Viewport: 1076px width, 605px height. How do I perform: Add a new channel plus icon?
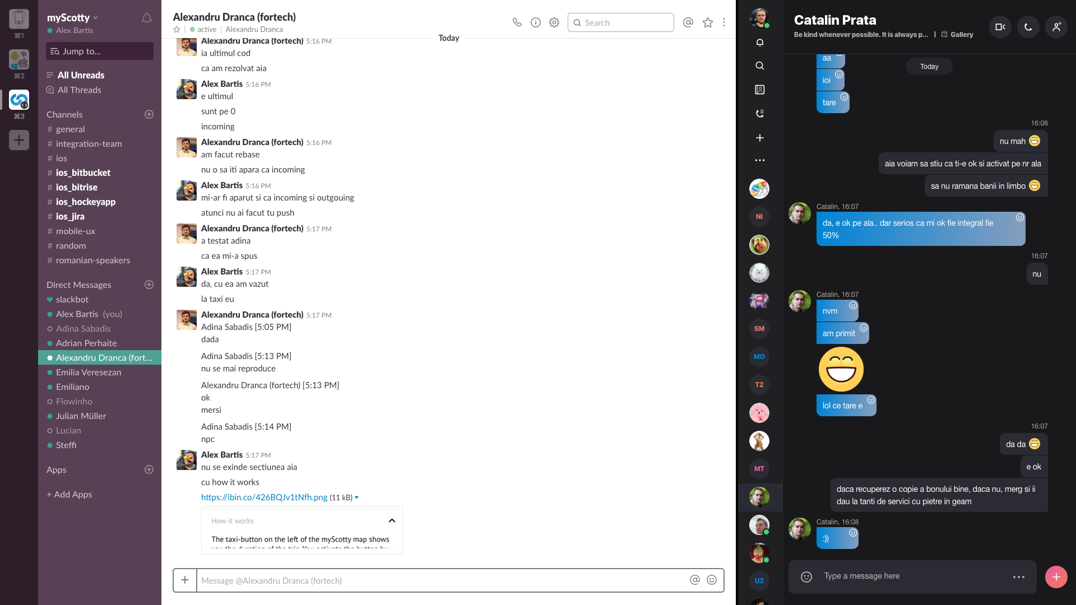(x=149, y=114)
